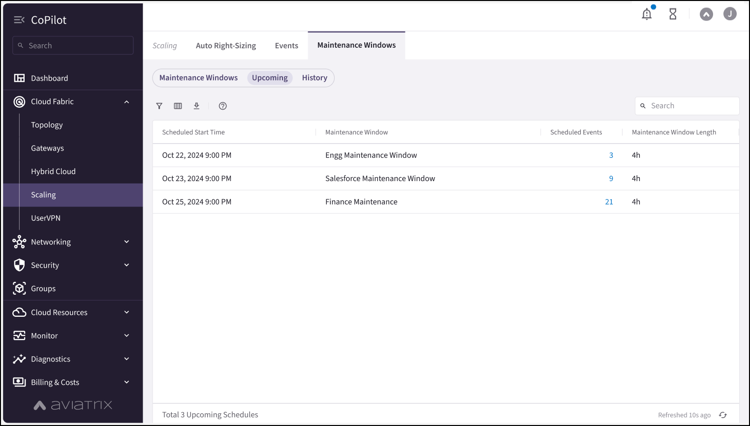Open the user avatar J menu

[730, 14]
